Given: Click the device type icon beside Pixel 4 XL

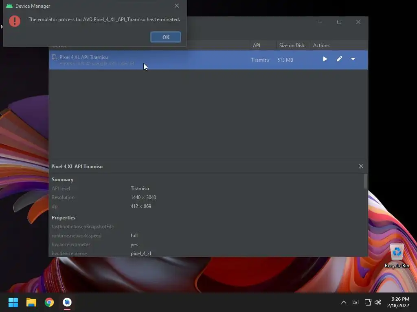Looking at the screenshot, I should pos(55,57).
